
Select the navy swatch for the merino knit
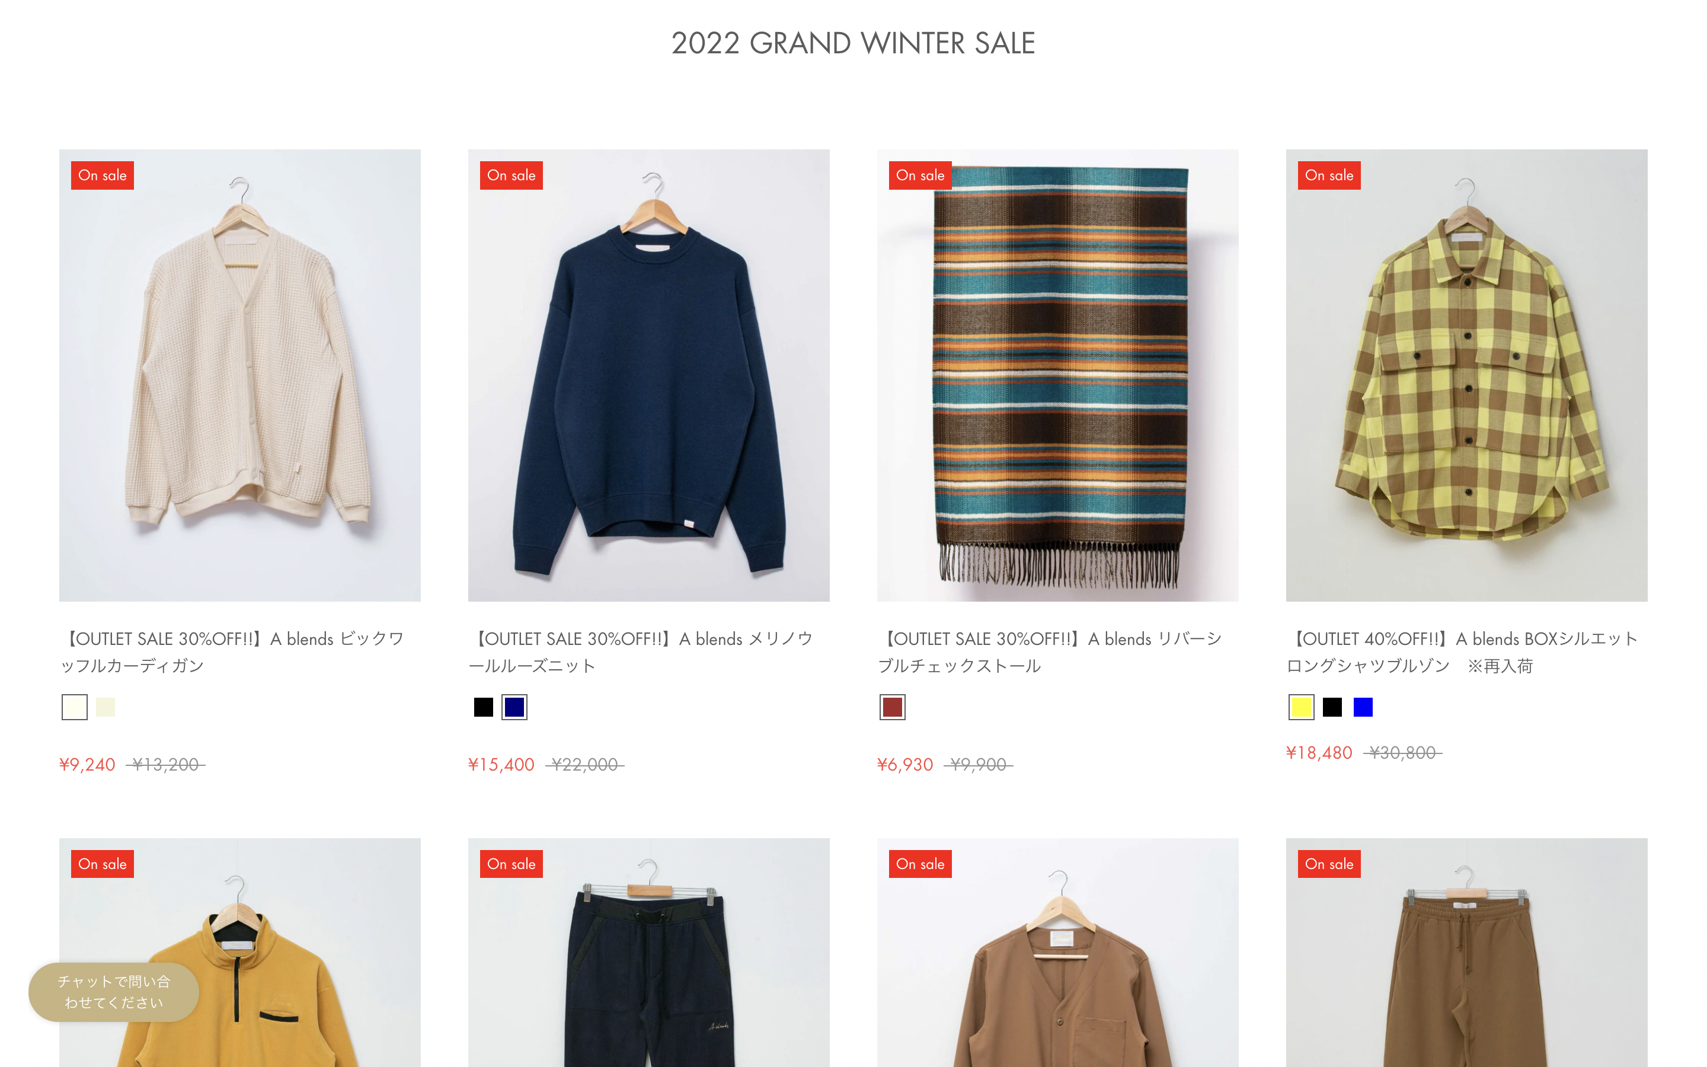tap(514, 707)
